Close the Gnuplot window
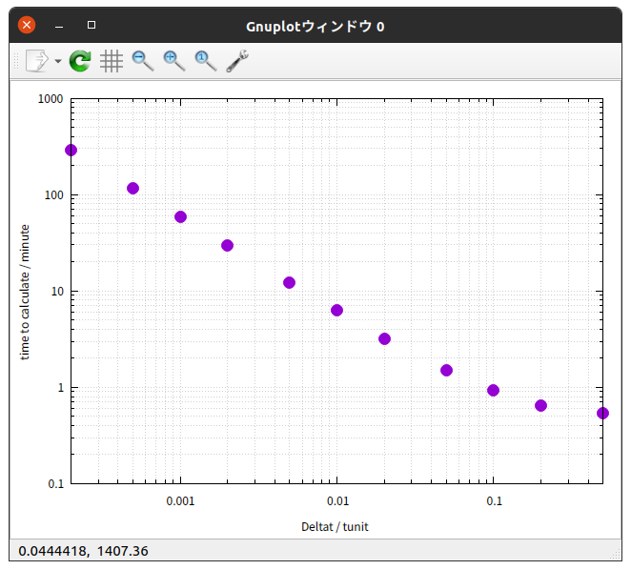Image resolution: width=631 pixels, height=570 pixels. click(x=27, y=25)
